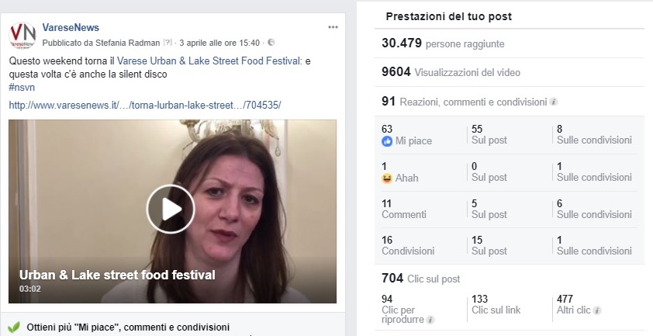This screenshot has width=653, height=336.
Task: Click info icon beside Altri clic
Action: [x=597, y=310]
